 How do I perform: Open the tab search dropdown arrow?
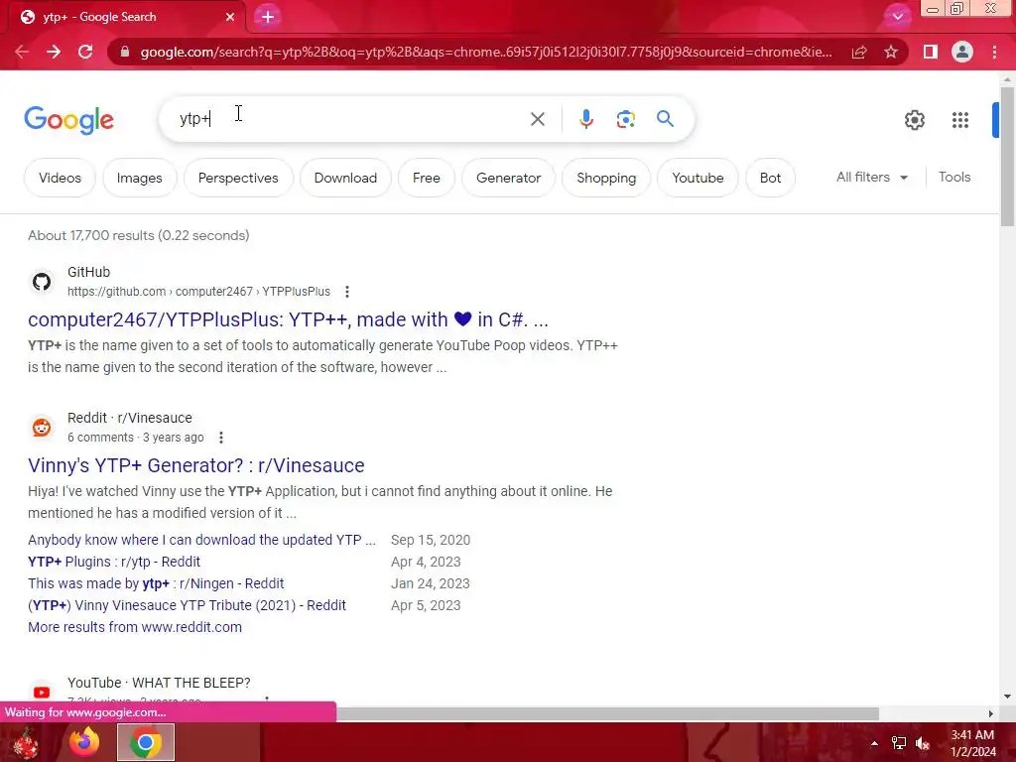click(x=897, y=17)
